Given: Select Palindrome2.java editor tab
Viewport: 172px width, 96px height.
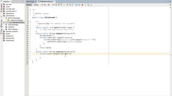Looking at the screenshot, I should point(46,2).
